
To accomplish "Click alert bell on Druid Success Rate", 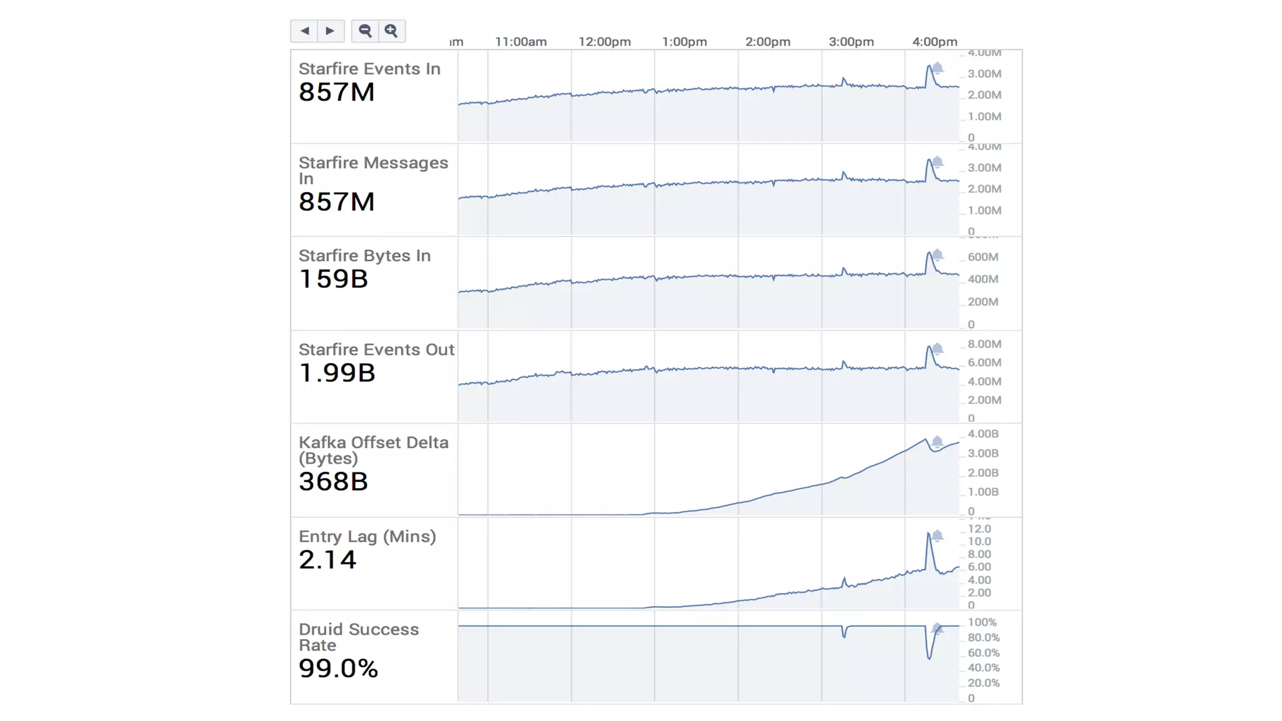I will 937,628.
